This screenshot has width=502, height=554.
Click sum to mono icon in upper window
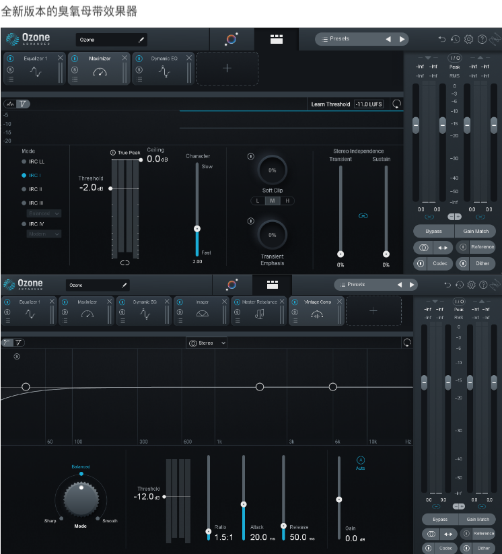coord(423,248)
